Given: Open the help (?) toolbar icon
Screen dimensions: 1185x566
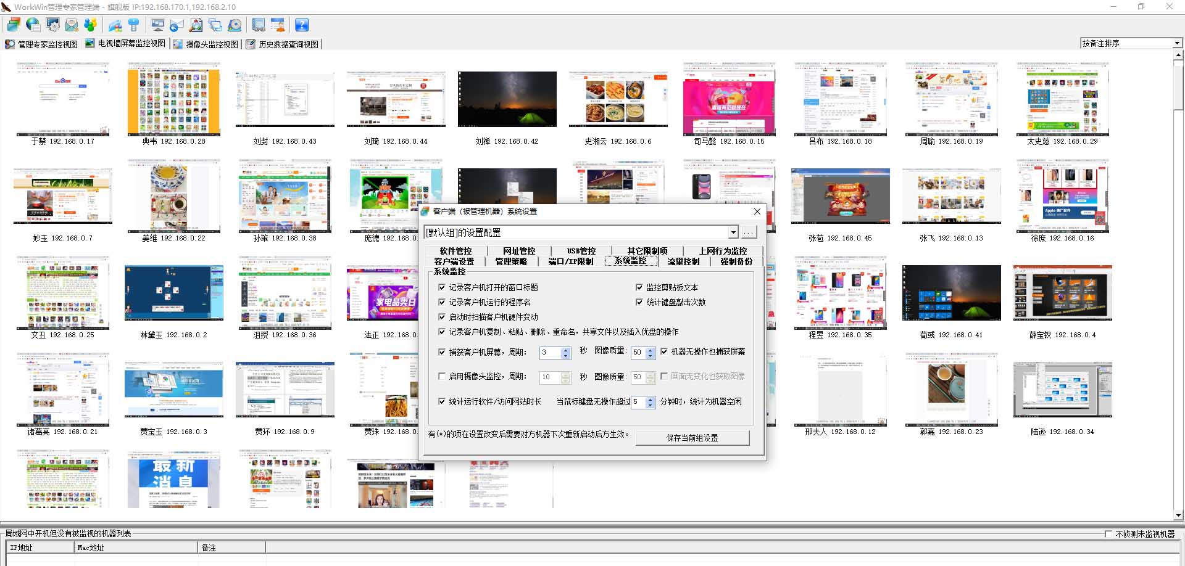Looking at the screenshot, I should pos(302,25).
